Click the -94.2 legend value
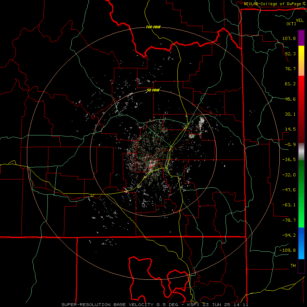 click(289, 235)
